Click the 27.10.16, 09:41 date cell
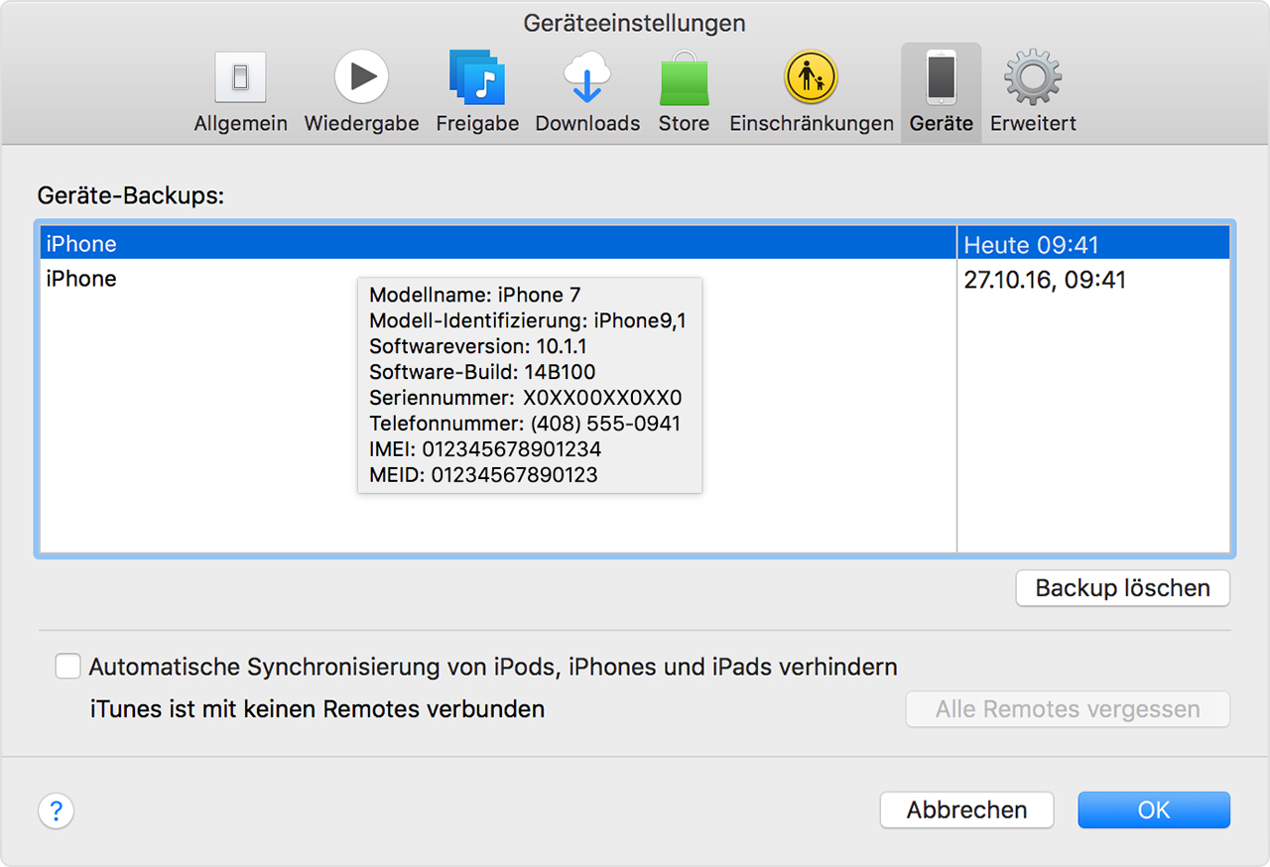 pos(1093,280)
